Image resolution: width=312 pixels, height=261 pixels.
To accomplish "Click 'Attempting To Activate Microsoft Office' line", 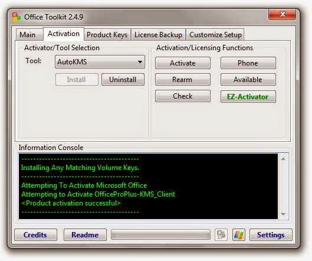I will (x=84, y=185).
